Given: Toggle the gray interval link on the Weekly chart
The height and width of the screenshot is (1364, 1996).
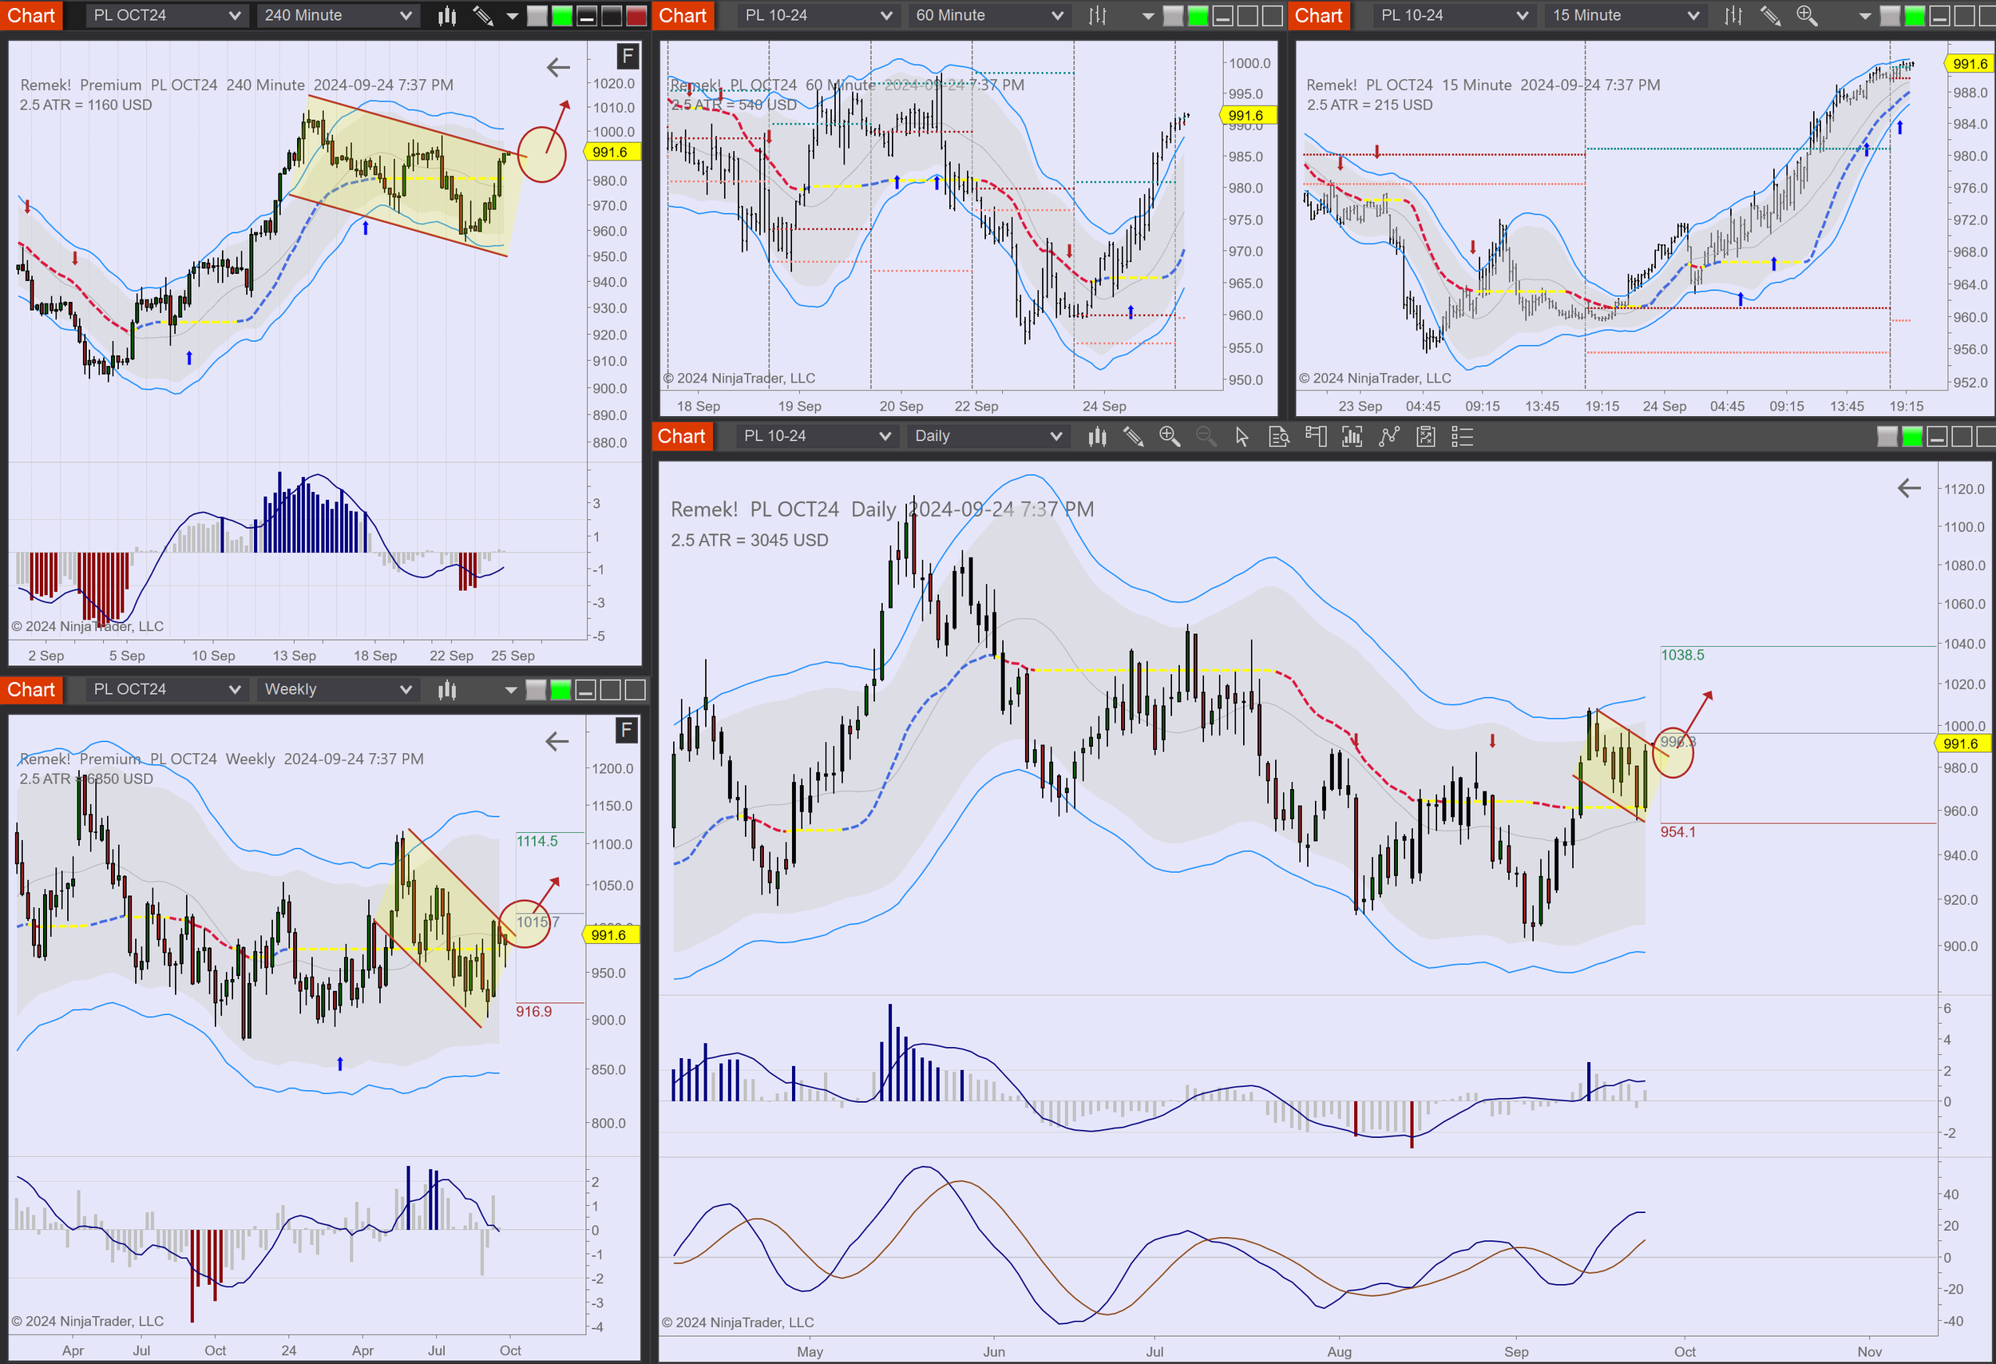Looking at the screenshot, I should [535, 689].
